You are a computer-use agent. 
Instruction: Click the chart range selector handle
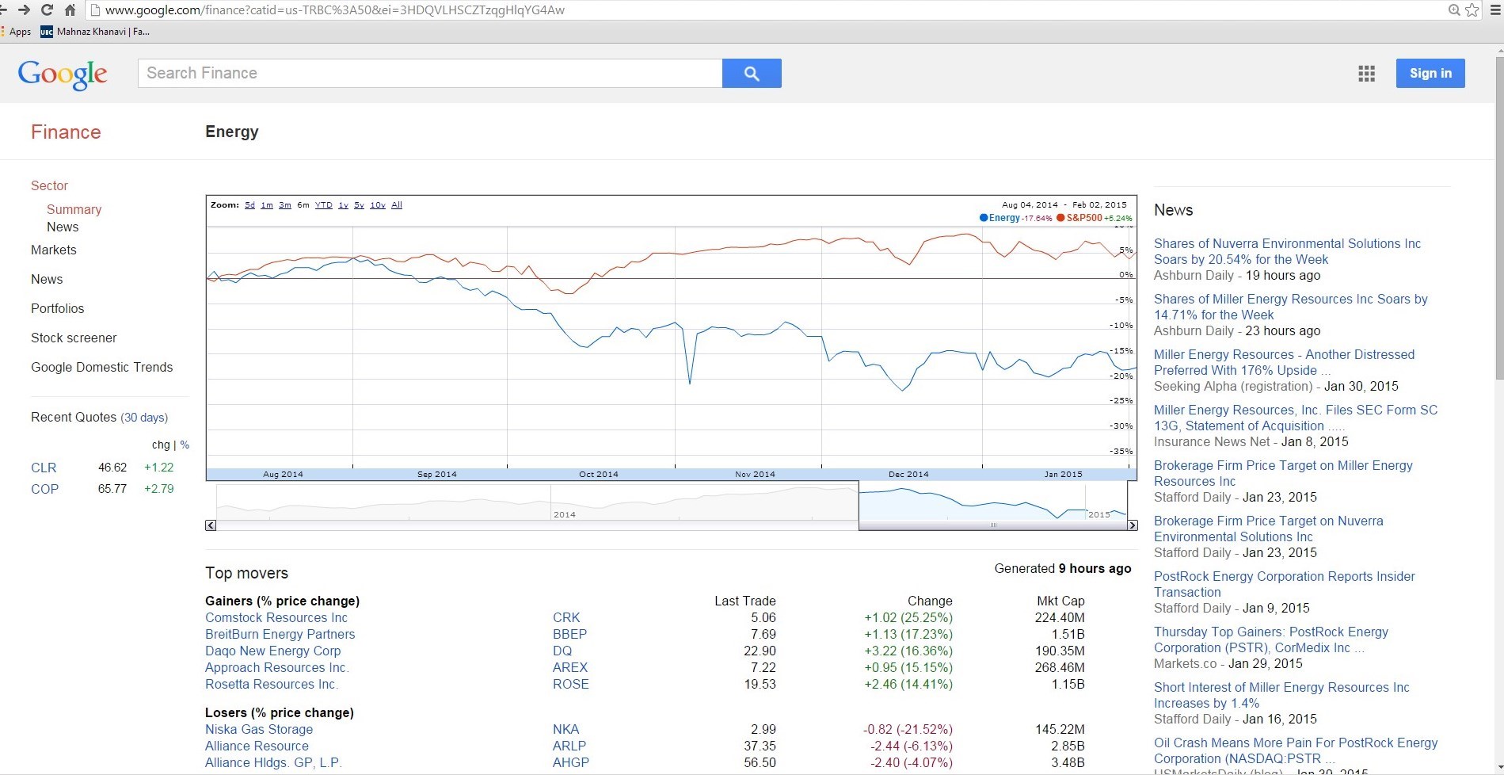click(x=993, y=525)
